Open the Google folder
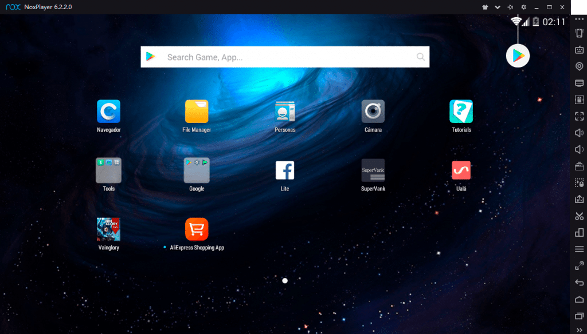The width and height of the screenshot is (587, 334). (197, 170)
